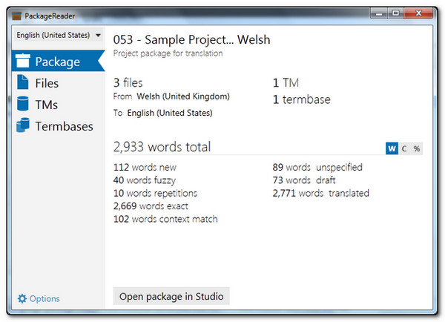Click the Files document icon
The image size is (445, 322).
pyautogui.click(x=23, y=82)
